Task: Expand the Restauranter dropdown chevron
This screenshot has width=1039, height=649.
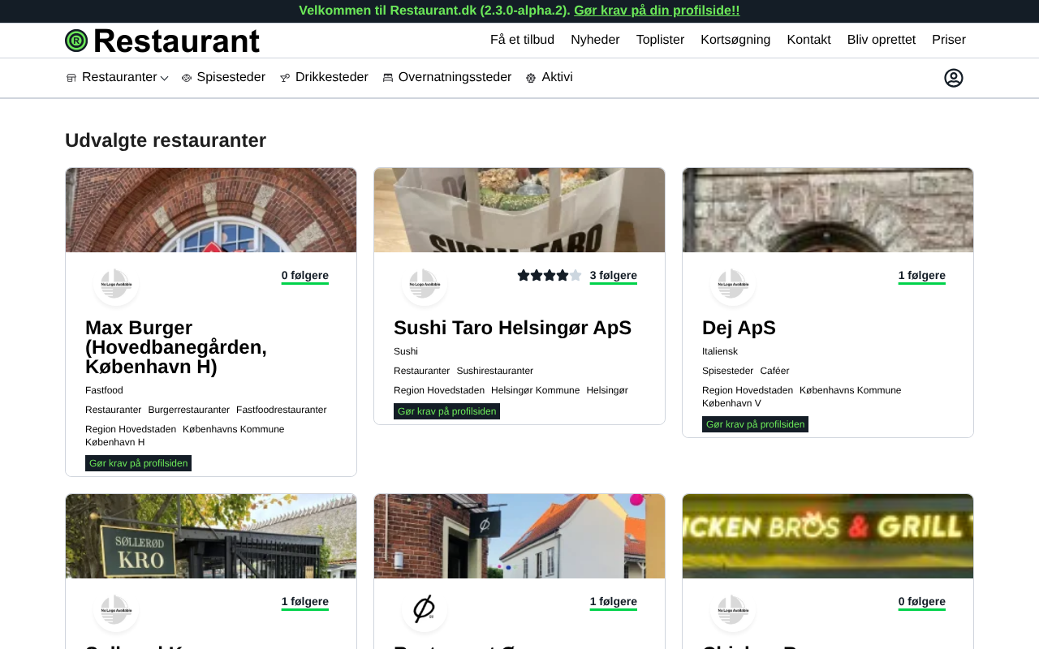Action: point(164,78)
